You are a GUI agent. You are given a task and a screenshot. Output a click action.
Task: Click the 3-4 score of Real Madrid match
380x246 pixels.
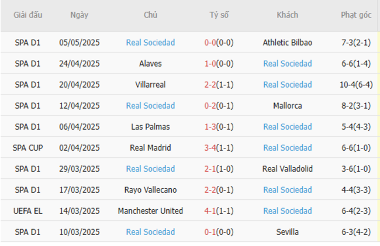click(x=210, y=148)
